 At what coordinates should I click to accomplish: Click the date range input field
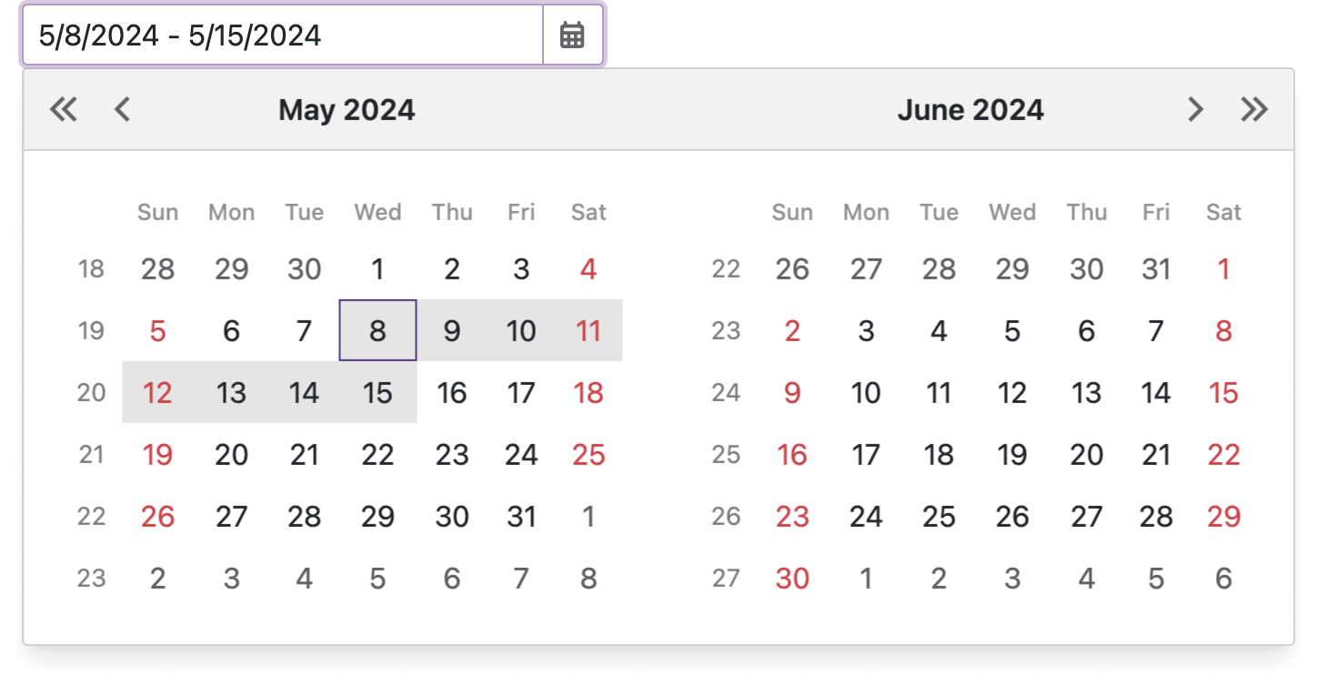coord(273,35)
